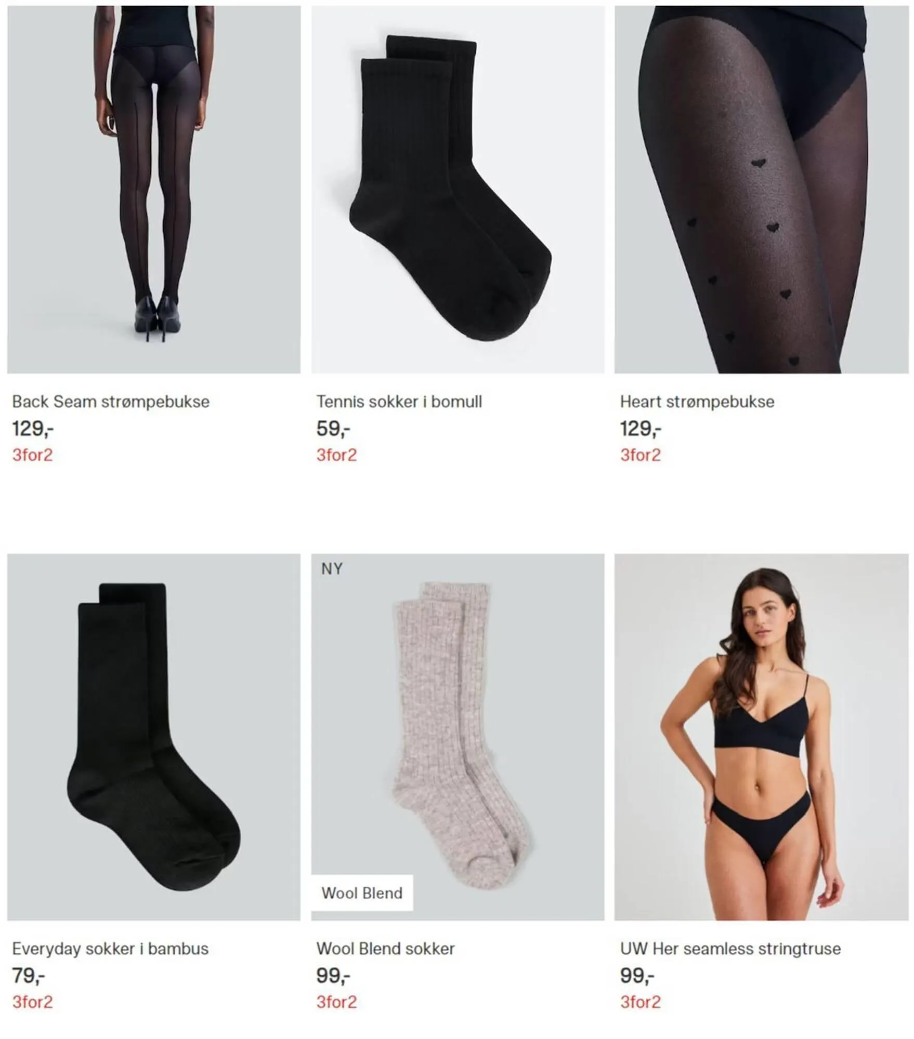Open the Back Seam strømpebukse product image

[x=154, y=189]
